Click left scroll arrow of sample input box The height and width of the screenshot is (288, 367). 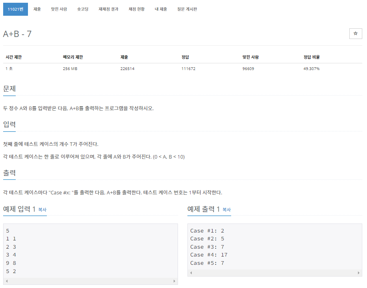point(7,281)
